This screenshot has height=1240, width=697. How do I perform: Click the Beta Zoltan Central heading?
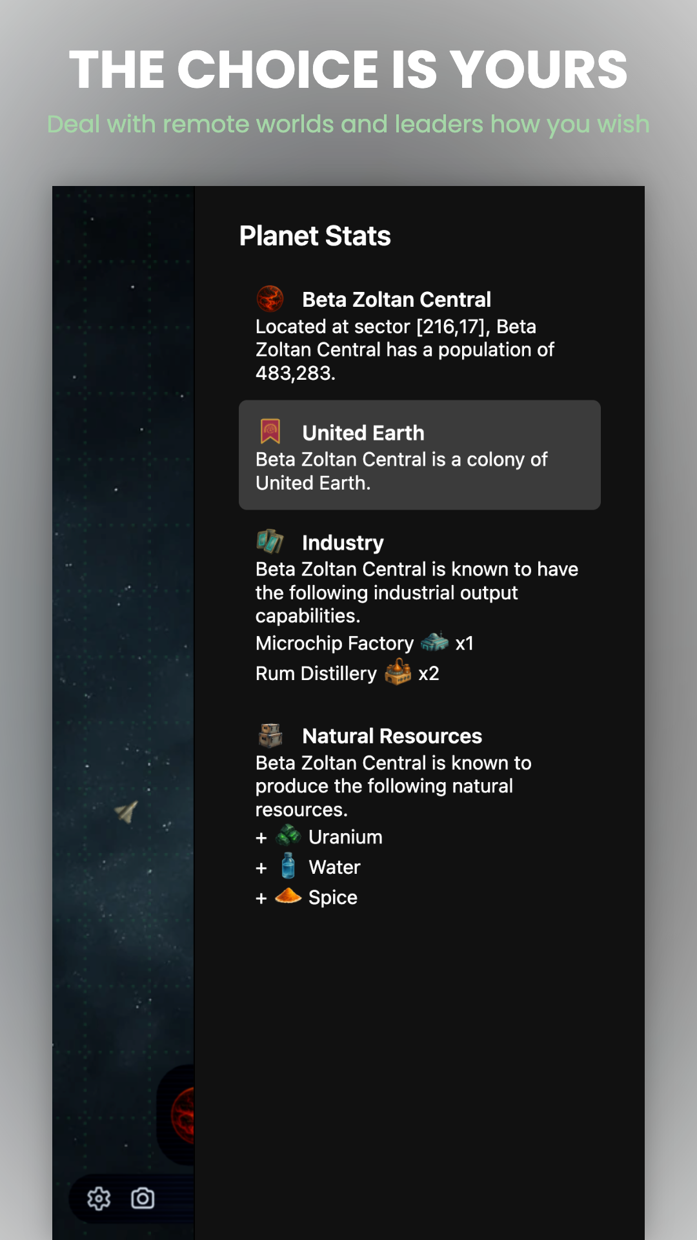coord(396,300)
